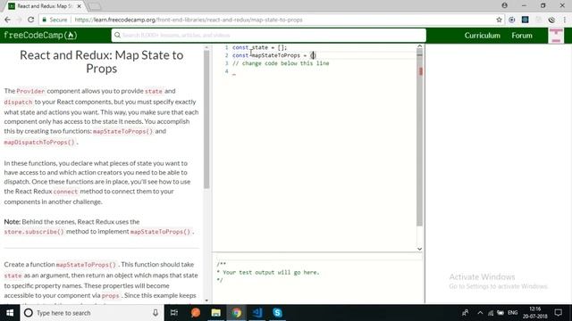This screenshot has width=572, height=321.
Task: Click the 'change code below this line' comment
Action: point(281,63)
